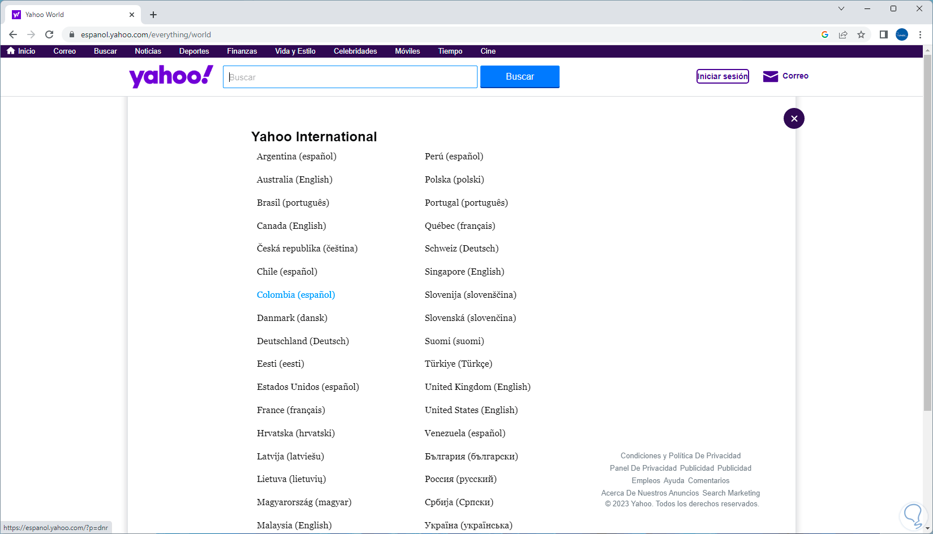933x534 pixels.
Task: Click the scrollbar down arrow
Action: 927,529
